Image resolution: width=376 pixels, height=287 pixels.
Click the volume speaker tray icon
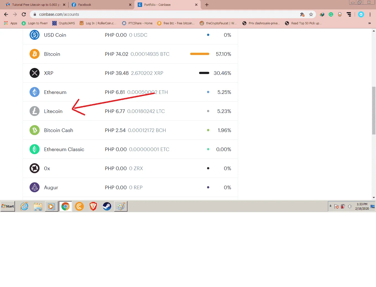pos(350,206)
